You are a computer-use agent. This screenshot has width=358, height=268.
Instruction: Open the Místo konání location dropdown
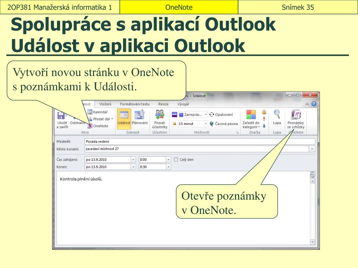312,149
